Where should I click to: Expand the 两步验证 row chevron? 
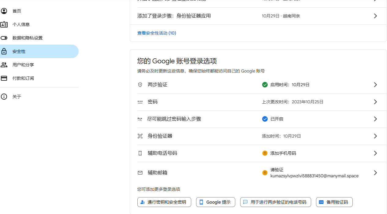[x=375, y=85]
